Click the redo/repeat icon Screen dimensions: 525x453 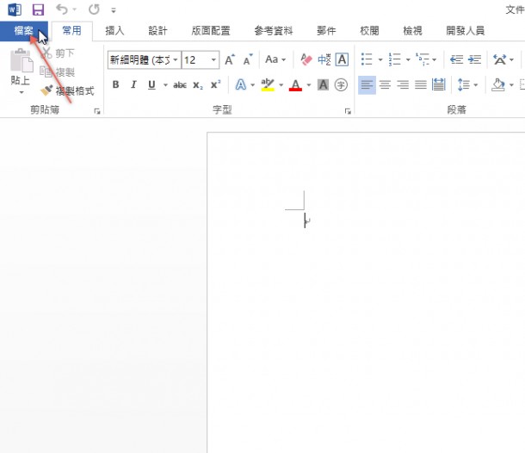94,9
